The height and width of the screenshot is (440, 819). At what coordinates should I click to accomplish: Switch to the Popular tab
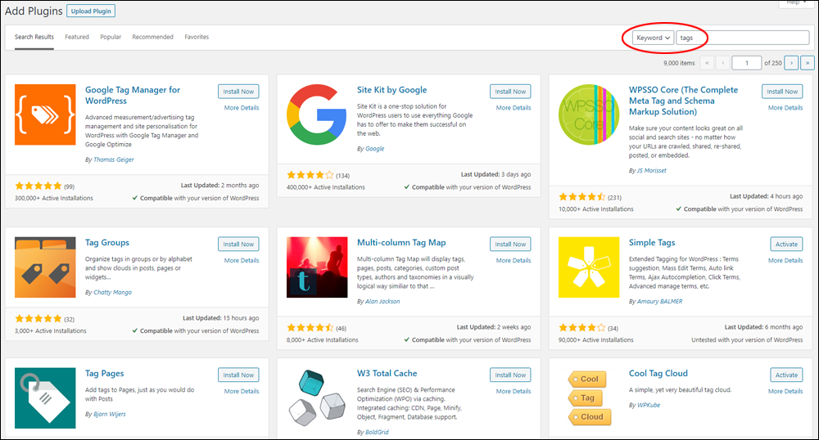click(x=111, y=37)
